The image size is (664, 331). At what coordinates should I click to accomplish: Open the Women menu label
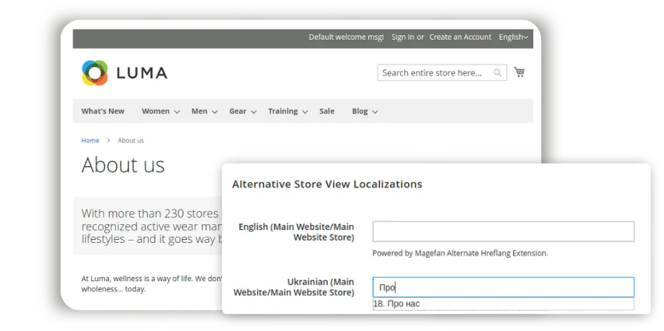[x=156, y=111]
